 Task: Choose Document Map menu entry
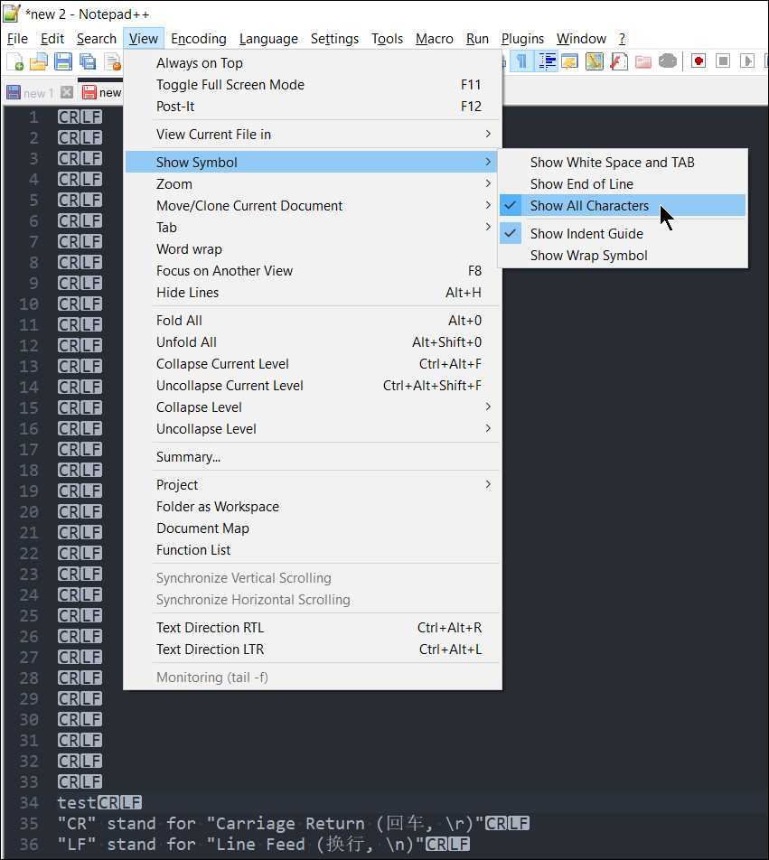pos(313,528)
